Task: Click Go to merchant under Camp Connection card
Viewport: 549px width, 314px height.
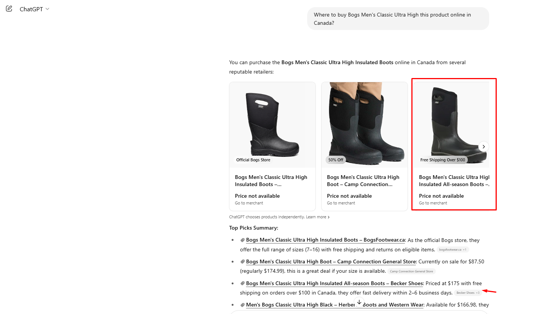Action: point(341,203)
